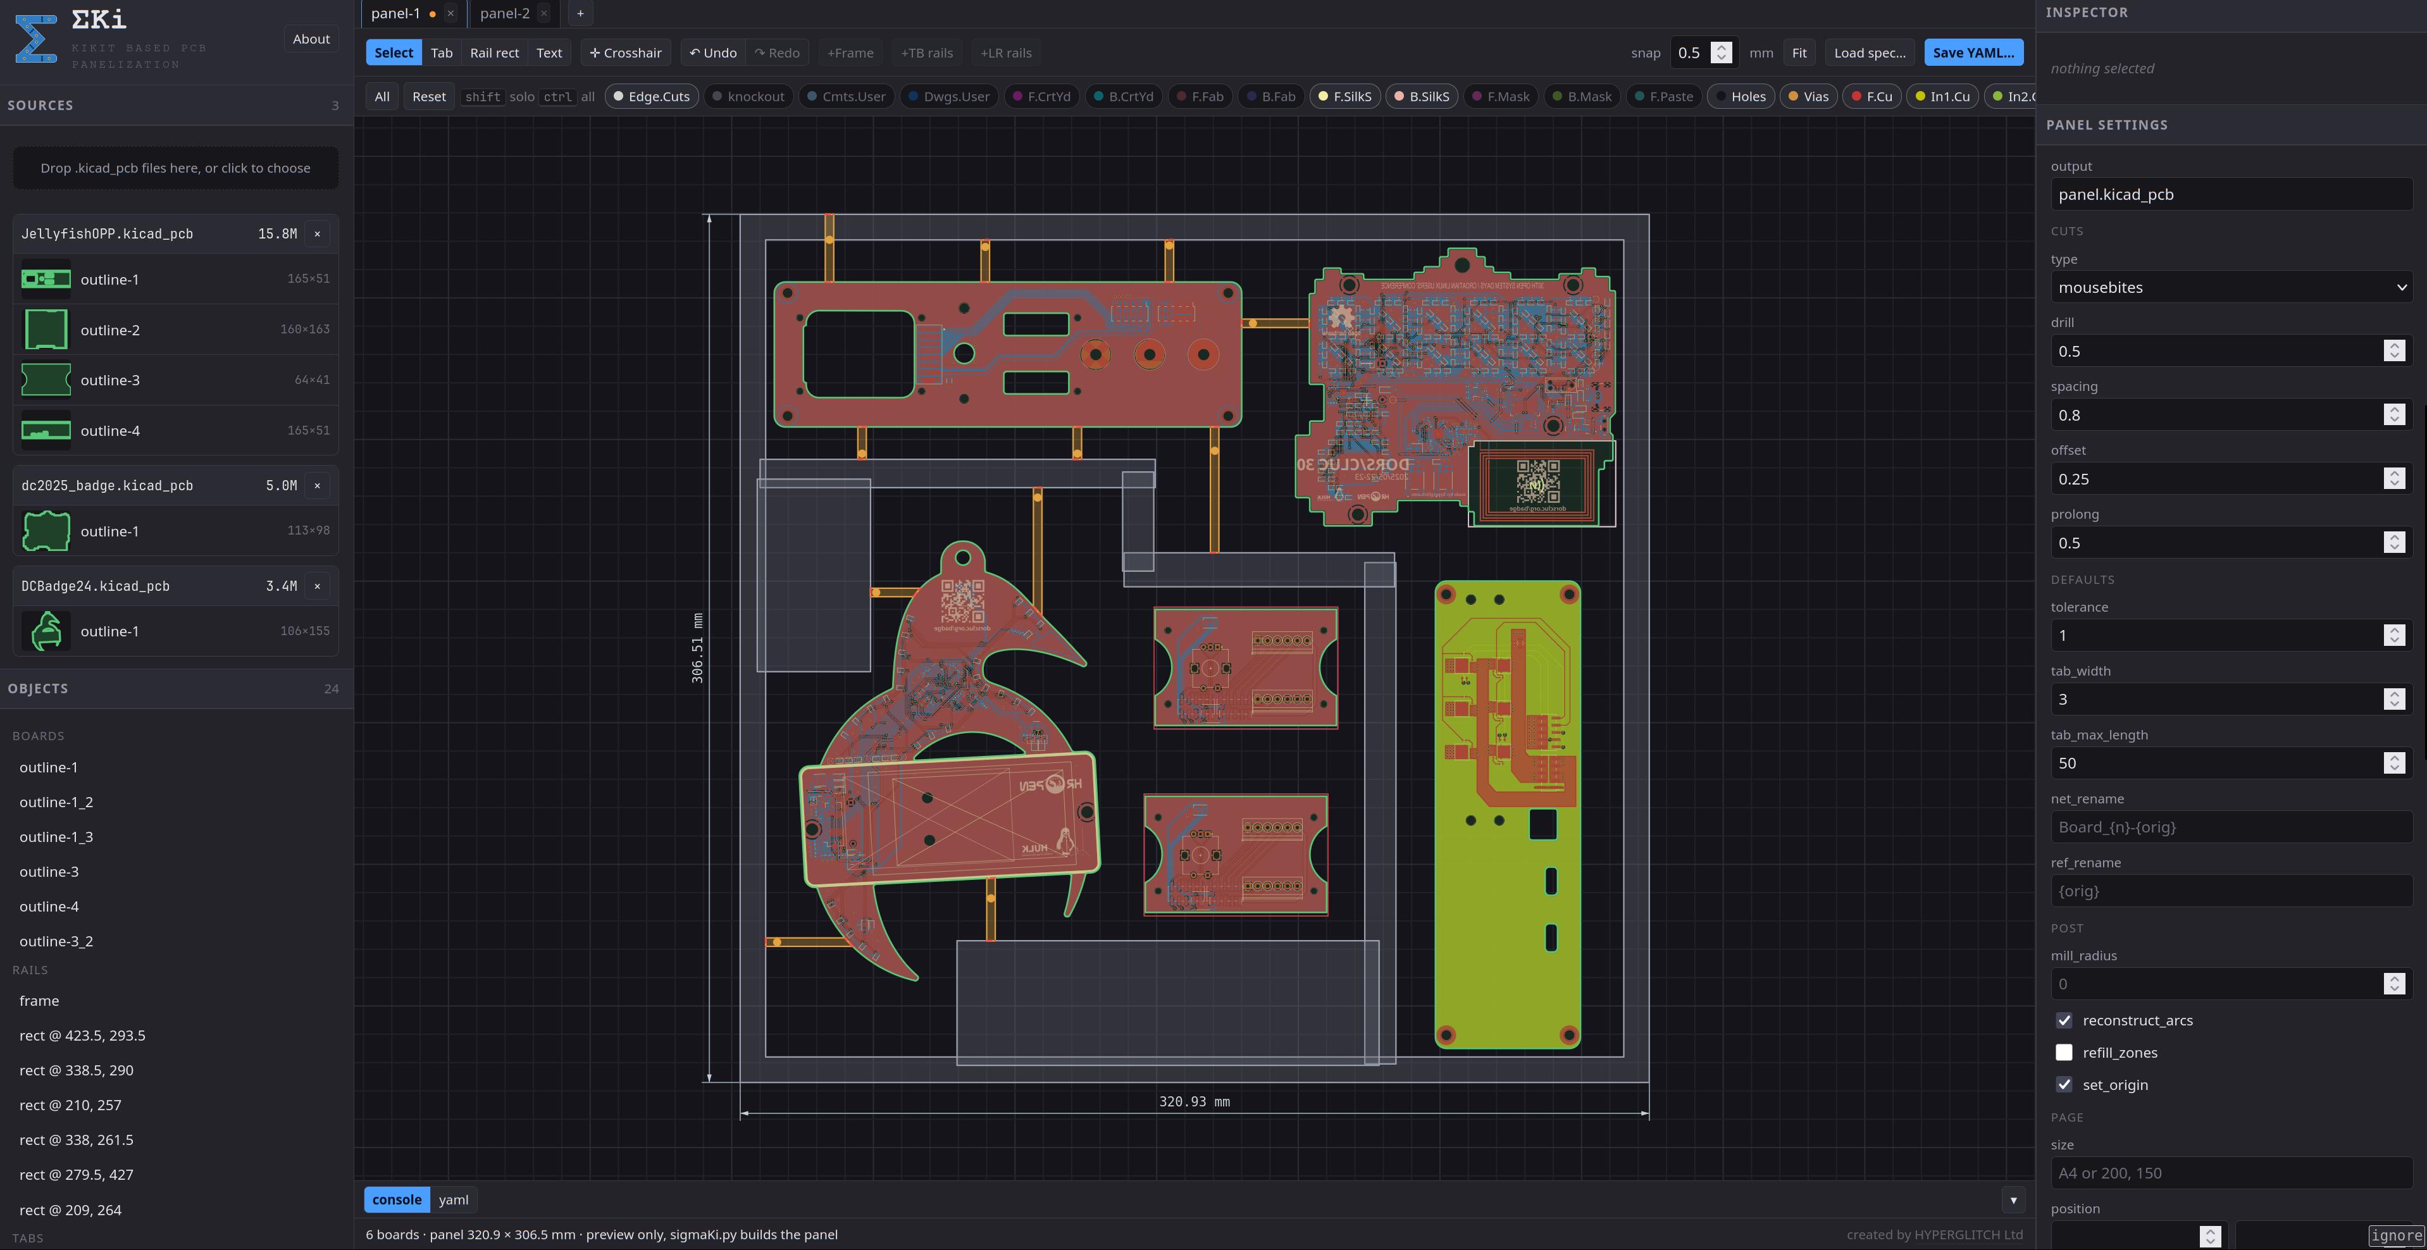The width and height of the screenshot is (2427, 1250).
Task: Toggle F.CrtYd layer visibility
Action: click(x=1041, y=96)
